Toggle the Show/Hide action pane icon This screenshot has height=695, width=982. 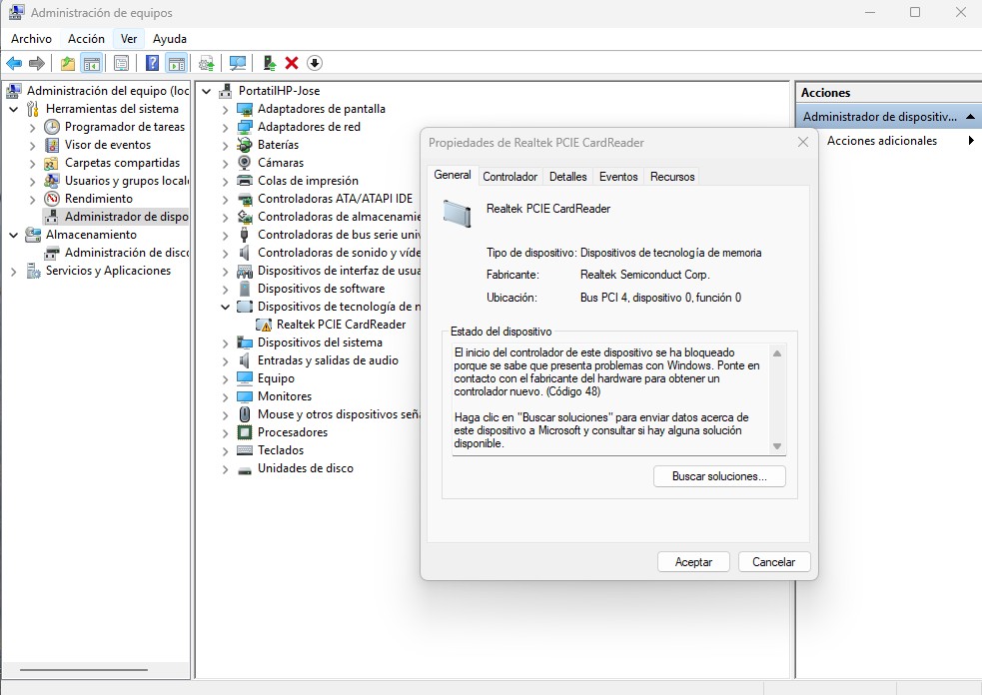(177, 63)
